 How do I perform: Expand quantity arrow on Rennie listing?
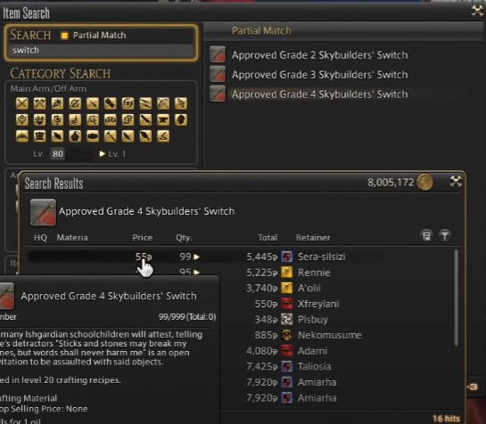point(196,273)
